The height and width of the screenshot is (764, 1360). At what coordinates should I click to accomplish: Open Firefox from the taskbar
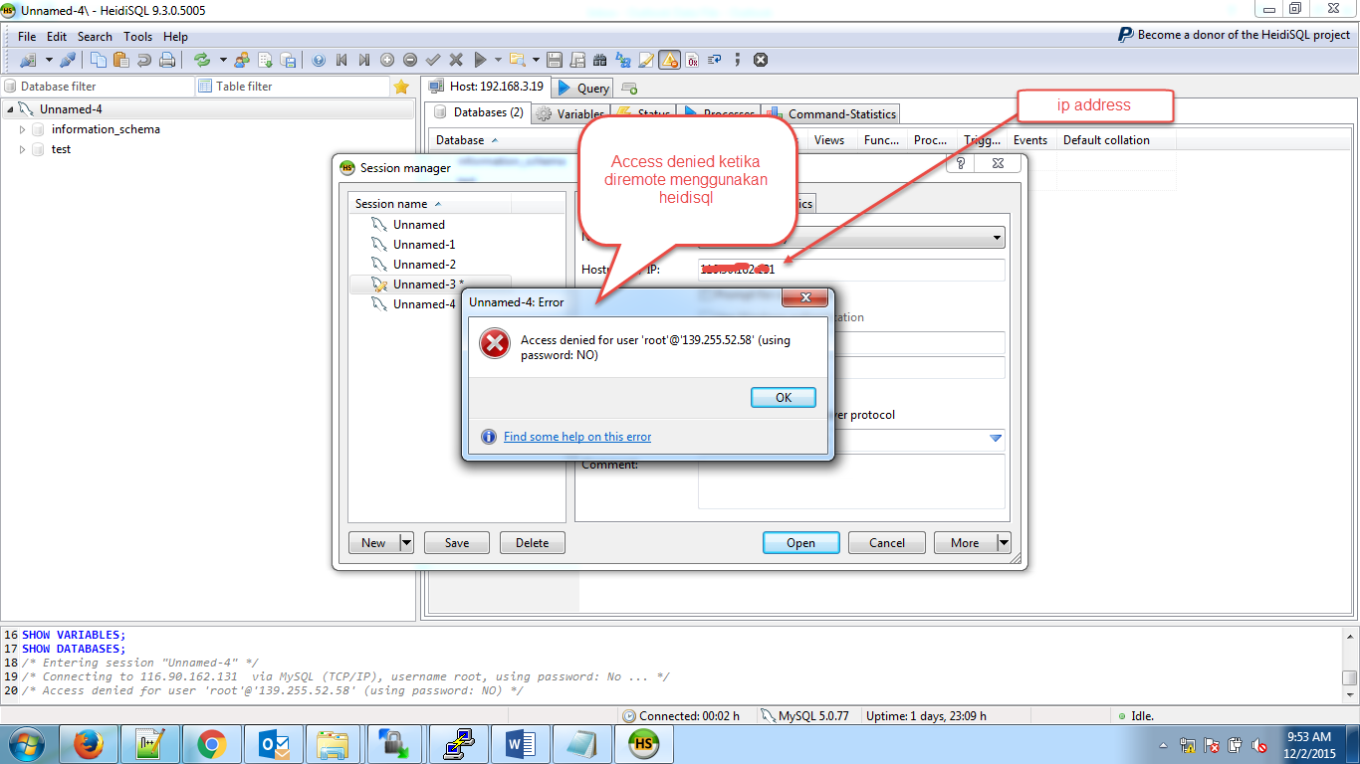90,744
